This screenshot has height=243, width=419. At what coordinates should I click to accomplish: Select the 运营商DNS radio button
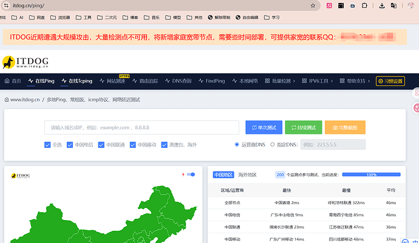coord(237,145)
